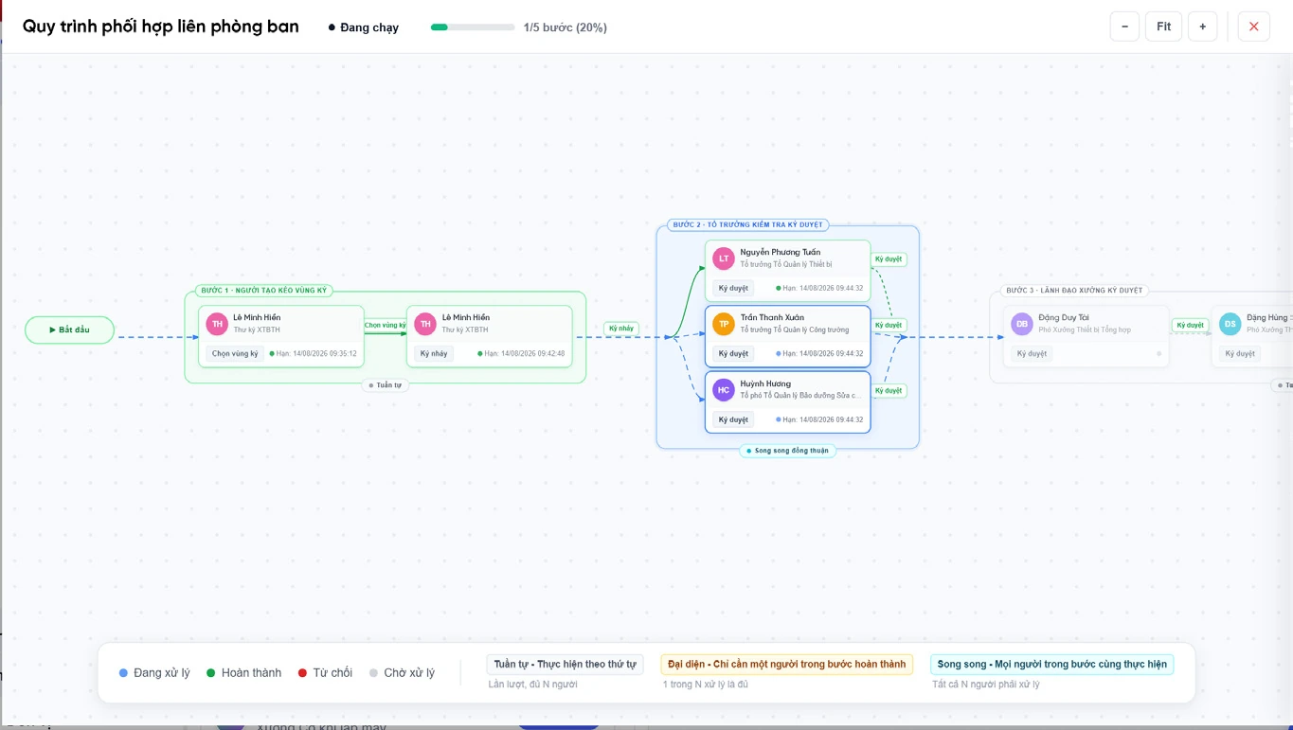The height and width of the screenshot is (730, 1293).
Task: Click the Đại diện legend box
Action: click(786, 665)
